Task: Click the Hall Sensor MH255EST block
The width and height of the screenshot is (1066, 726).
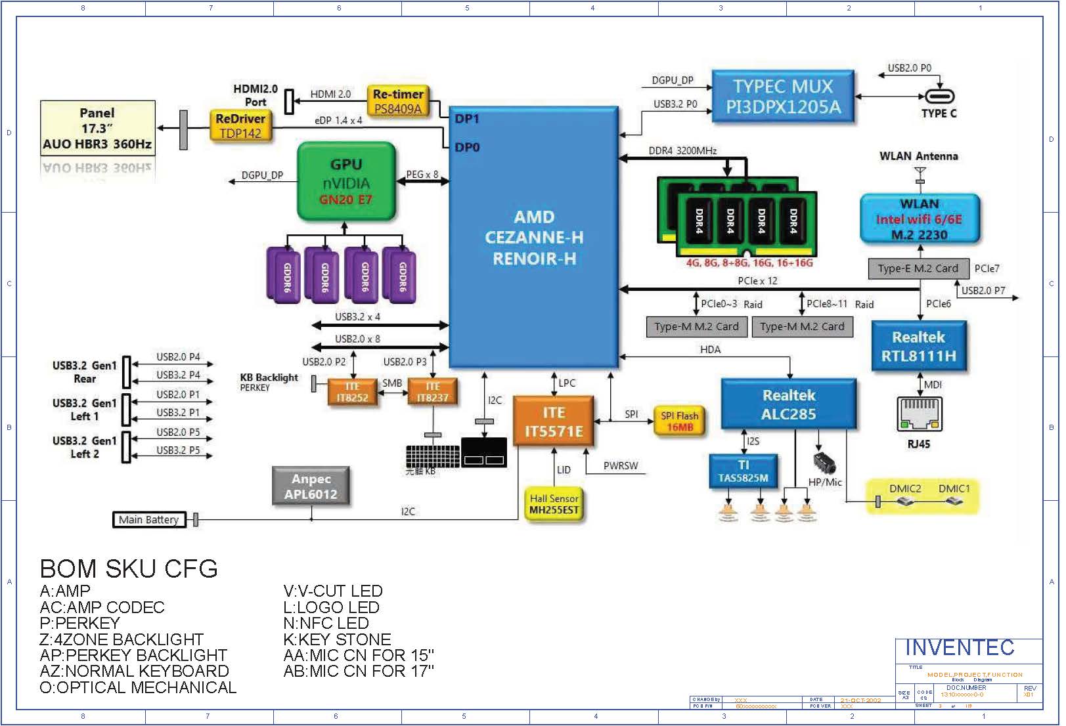Action: 554,504
